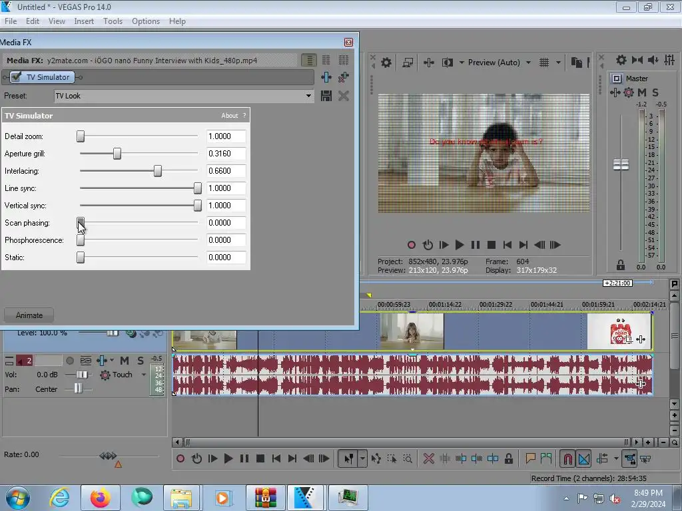Viewport: 682px width, 511px height.
Task: Click Pause button under video preview
Action: [x=476, y=245]
